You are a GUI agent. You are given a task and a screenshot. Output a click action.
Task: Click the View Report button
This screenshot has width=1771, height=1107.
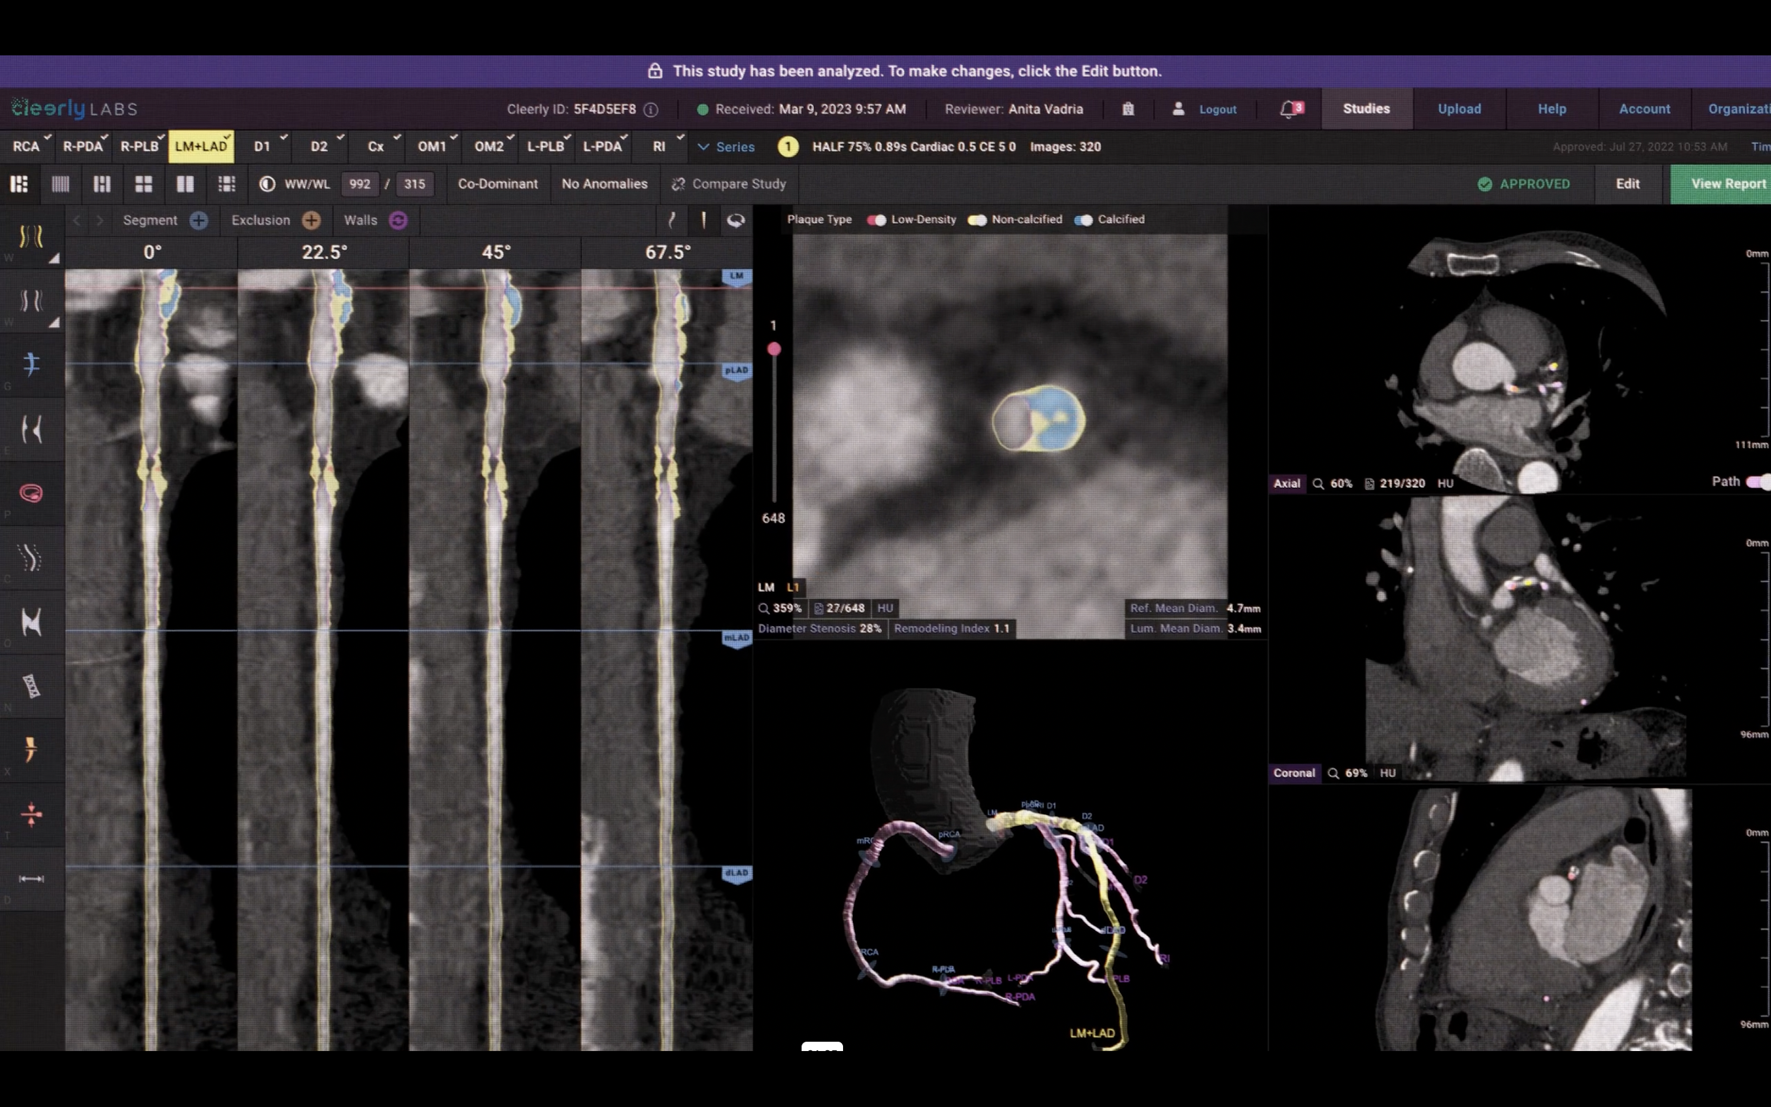click(x=1727, y=184)
